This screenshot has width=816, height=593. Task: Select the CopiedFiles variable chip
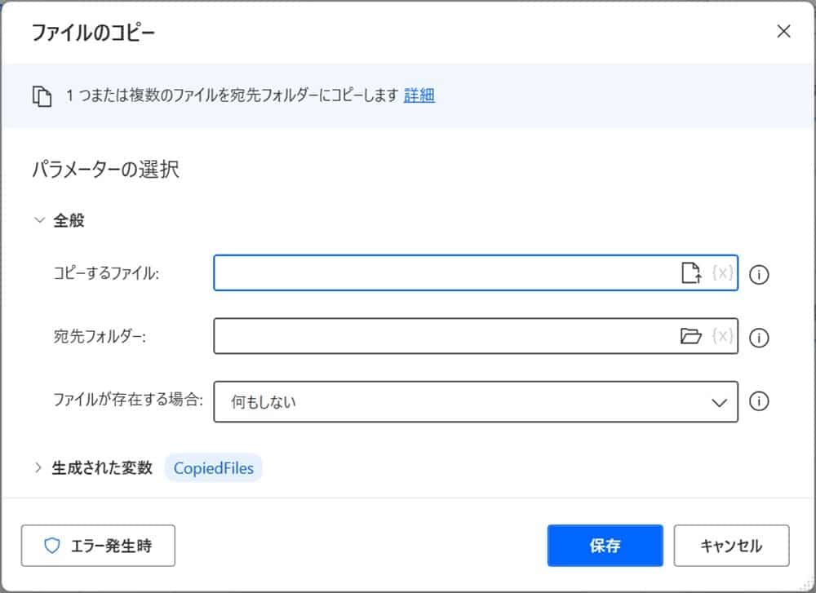[213, 467]
